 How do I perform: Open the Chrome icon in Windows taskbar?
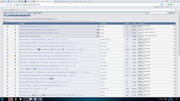tap(16, 99)
